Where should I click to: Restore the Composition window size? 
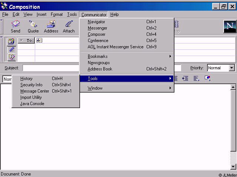[224, 7]
